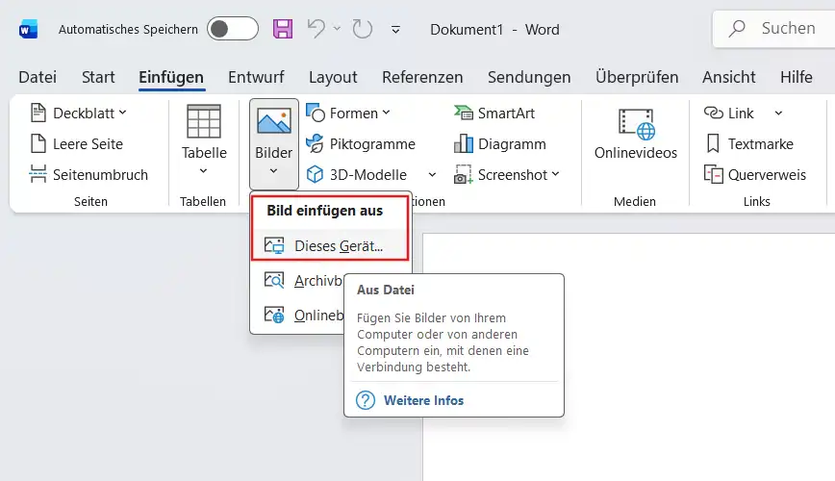This screenshot has height=481, width=835.
Task: Open the Ansicht tab
Action: (x=728, y=77)
